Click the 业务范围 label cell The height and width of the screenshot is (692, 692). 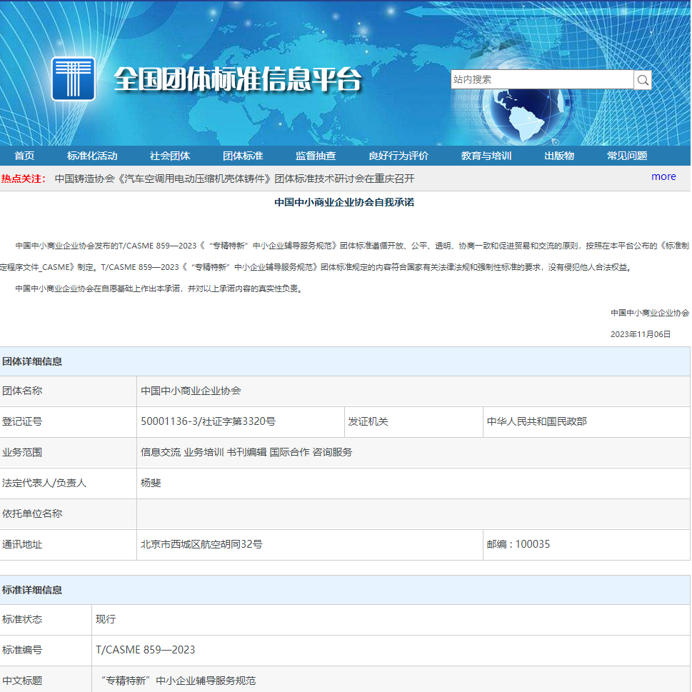point(68,453)
